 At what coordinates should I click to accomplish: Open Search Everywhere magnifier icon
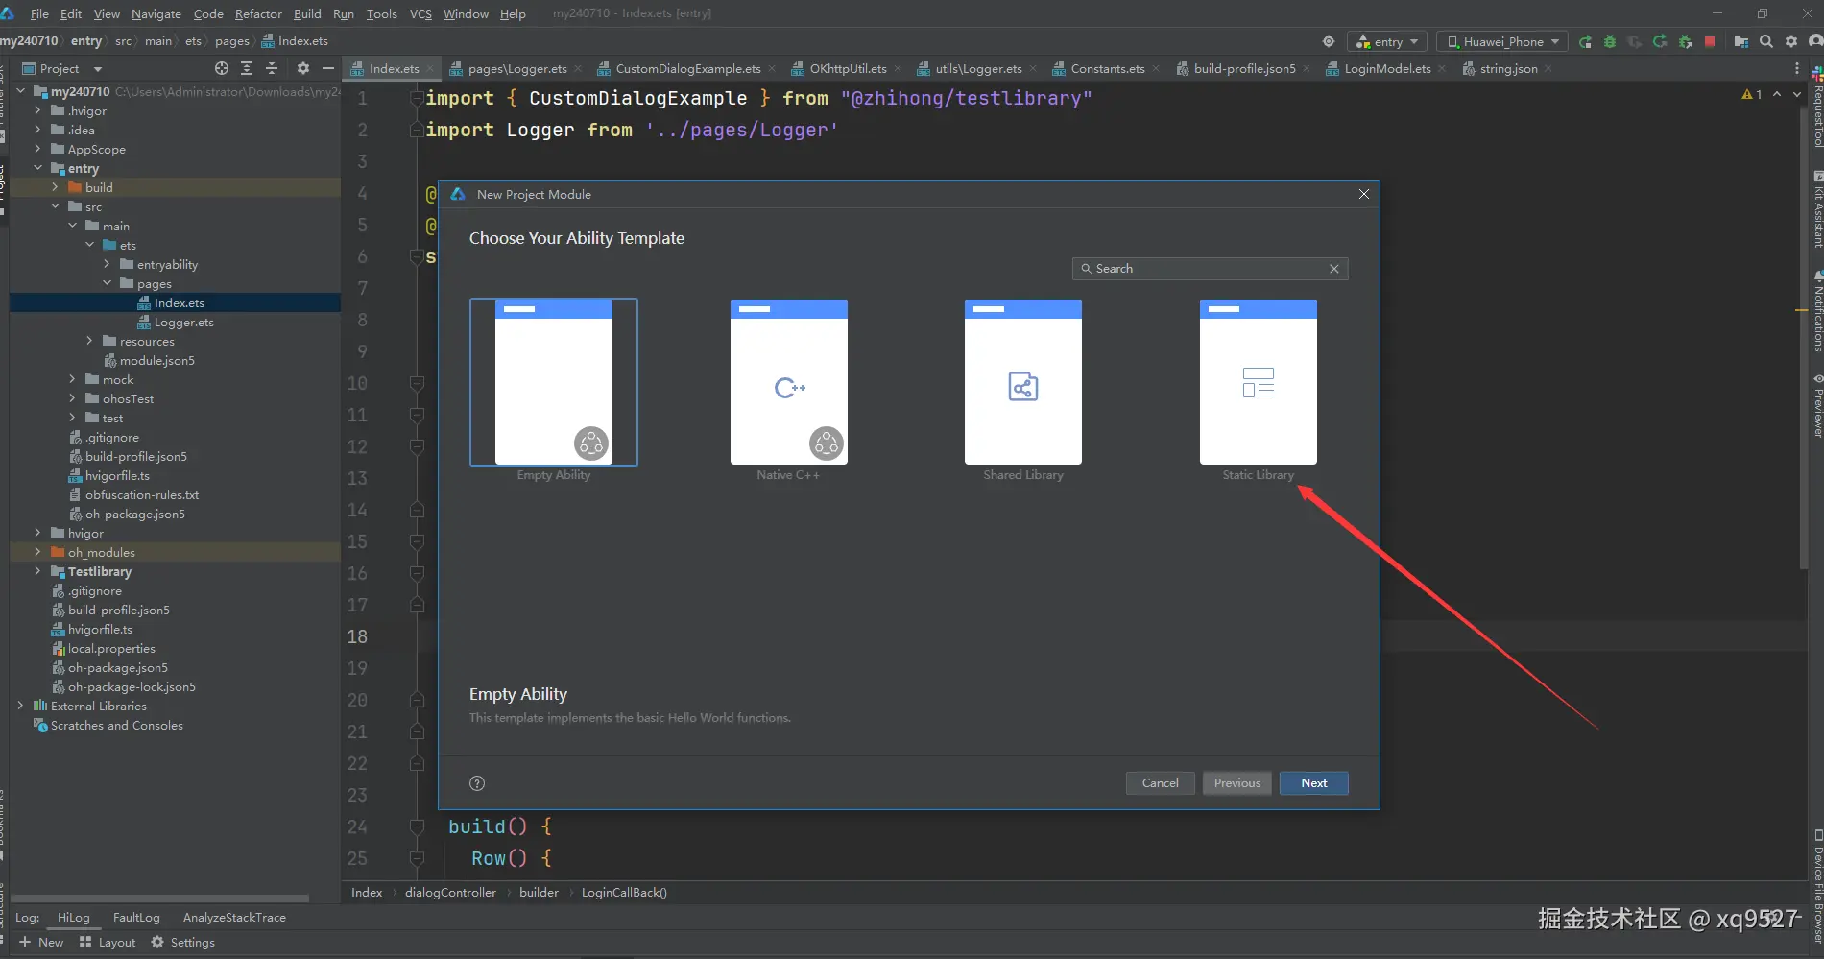(x=1766, y=41)
